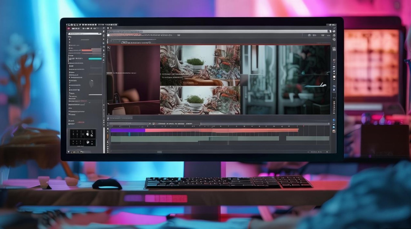Click the white search field atop the left panel
This screenshot has width=411, height=229.
point(85,34)
